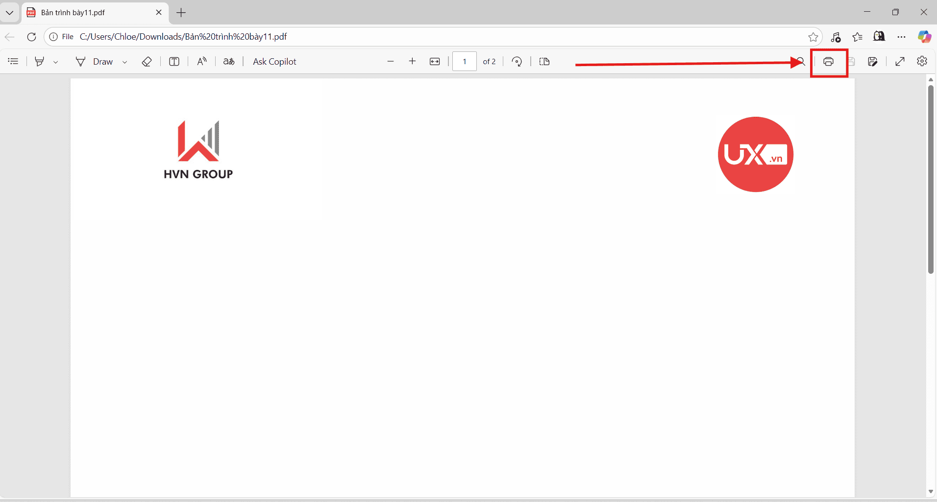Zoom in on the document
This screenshot has width=937, height=502.
click(x=412, y=61)
